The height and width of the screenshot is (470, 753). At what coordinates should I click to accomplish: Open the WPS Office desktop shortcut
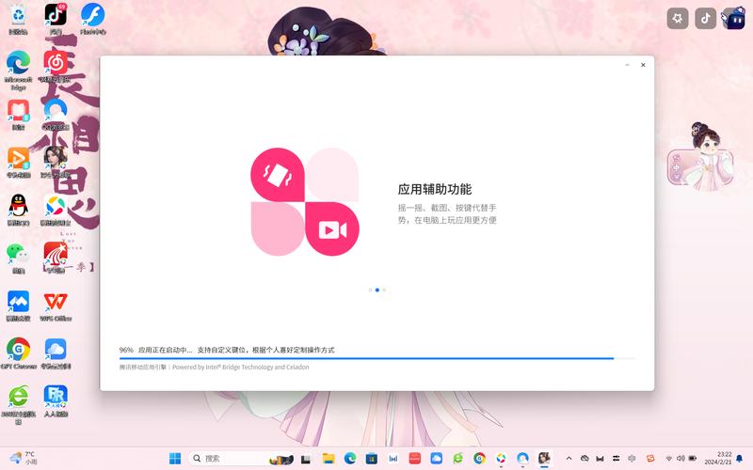56,306
